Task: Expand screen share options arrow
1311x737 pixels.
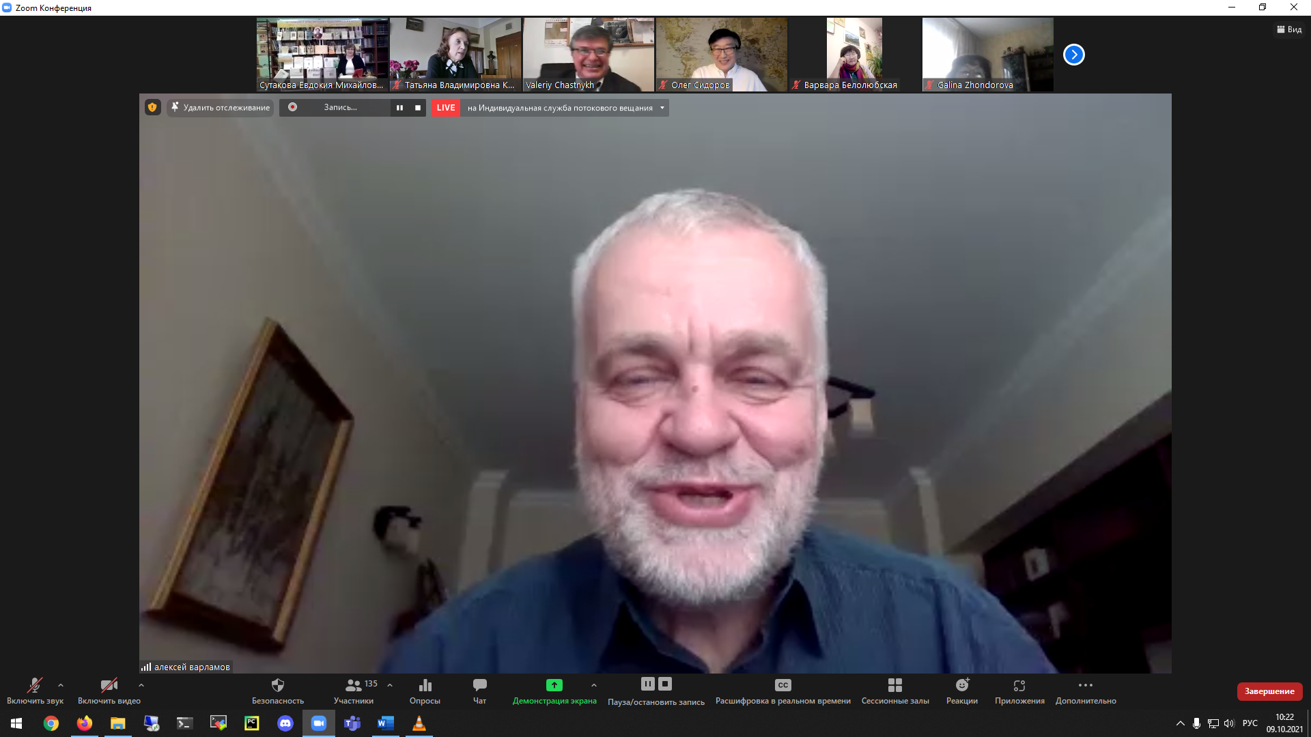Action: pyautogui.click(x=594, y=685)
